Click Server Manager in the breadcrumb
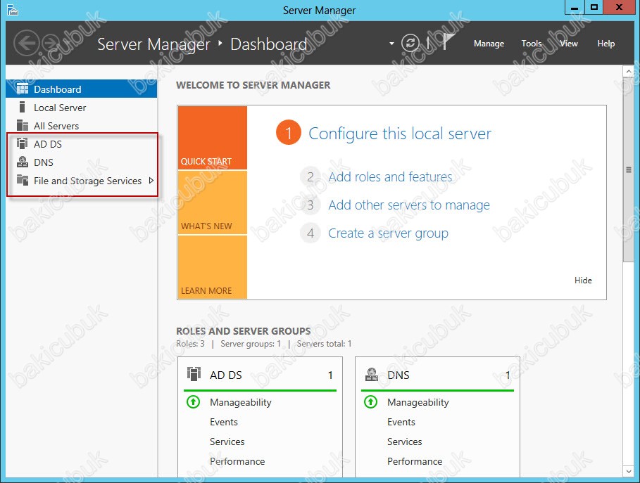Image resolution: width=640 pixels, height=483 pixels. pos(154,44)
